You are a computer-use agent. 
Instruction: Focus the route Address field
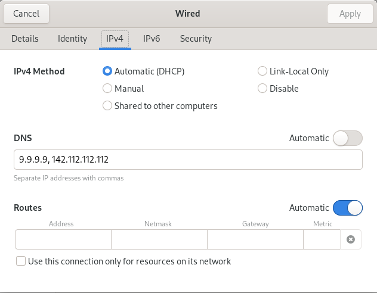tap(63, 239)
